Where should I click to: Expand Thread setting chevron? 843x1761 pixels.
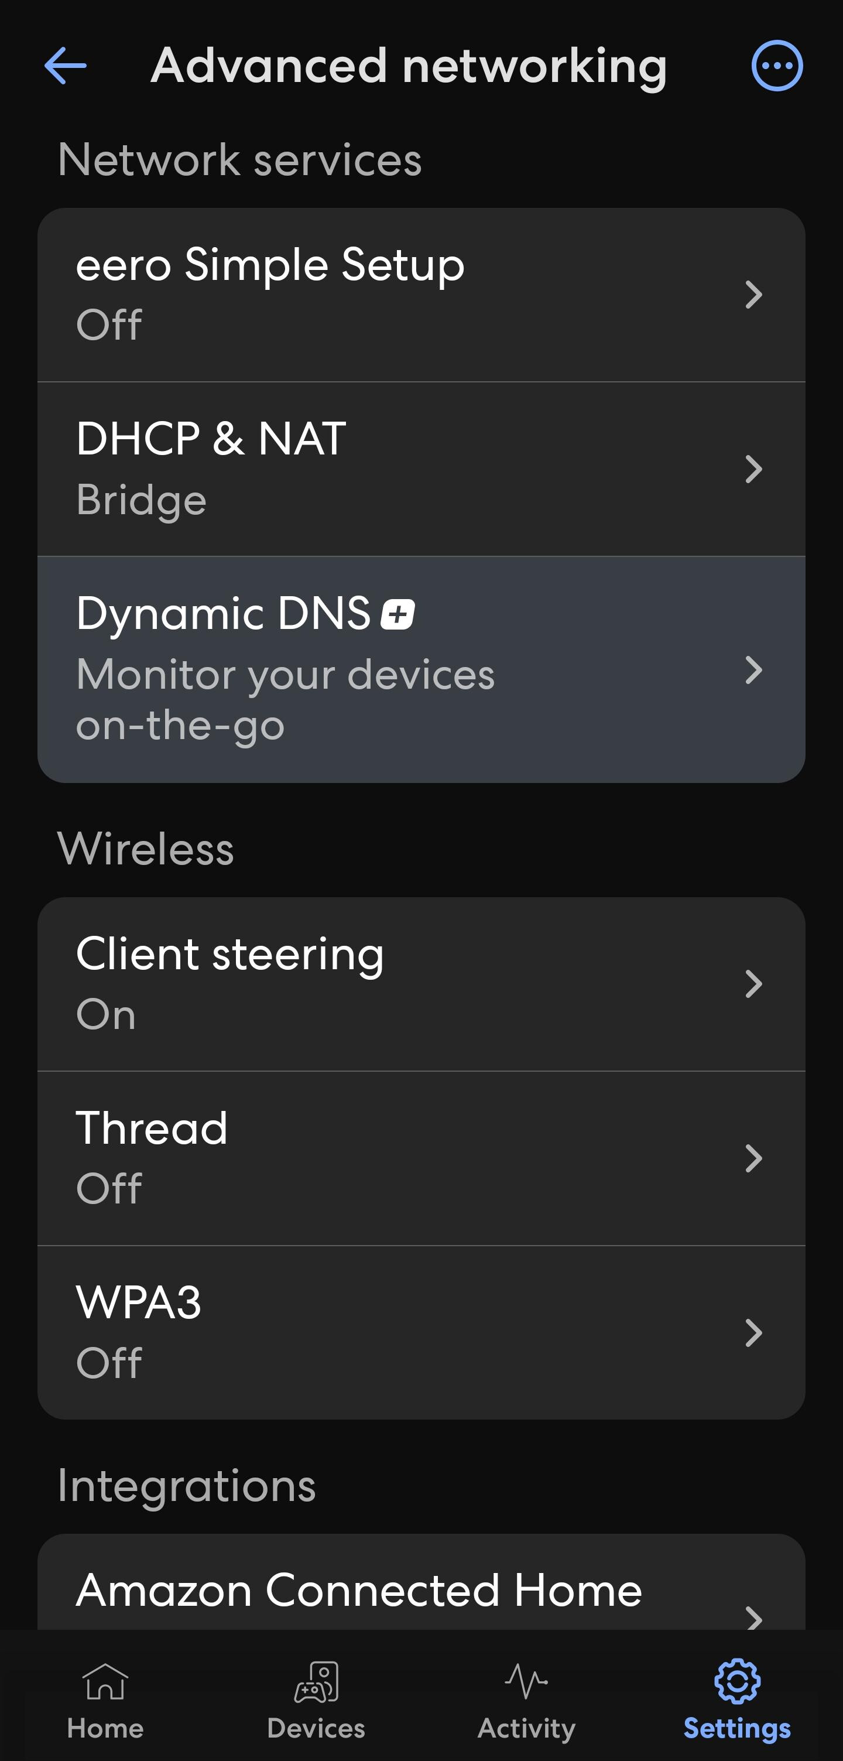tap(753, 1159)
